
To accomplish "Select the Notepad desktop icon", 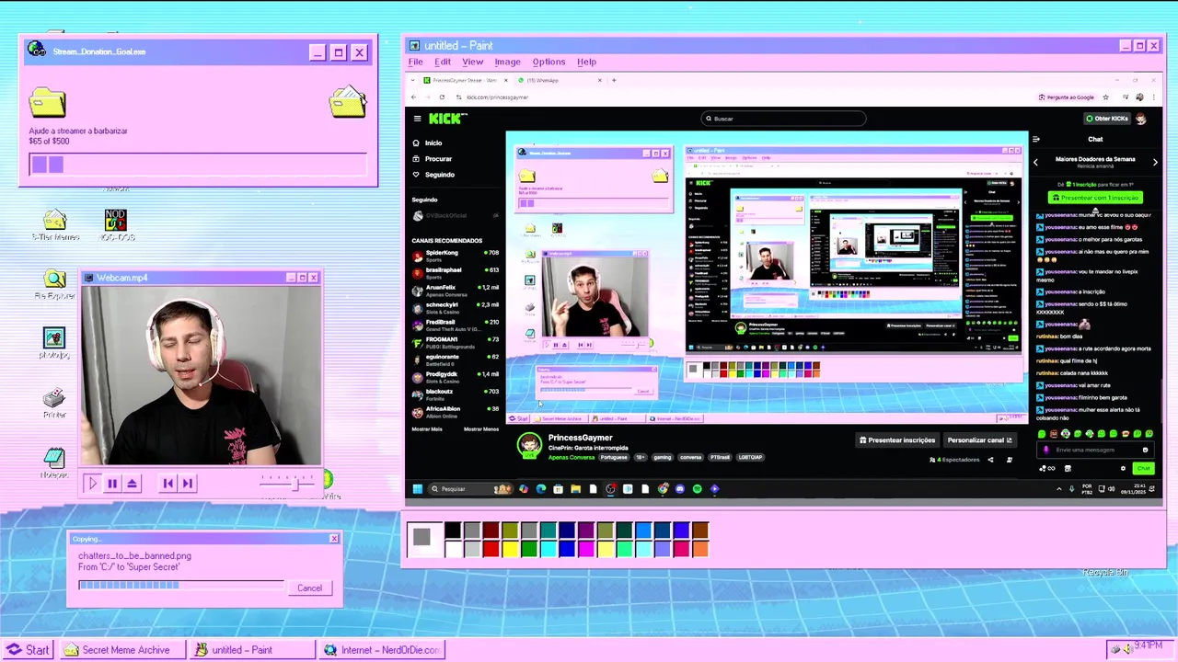I will pos(54,462).
